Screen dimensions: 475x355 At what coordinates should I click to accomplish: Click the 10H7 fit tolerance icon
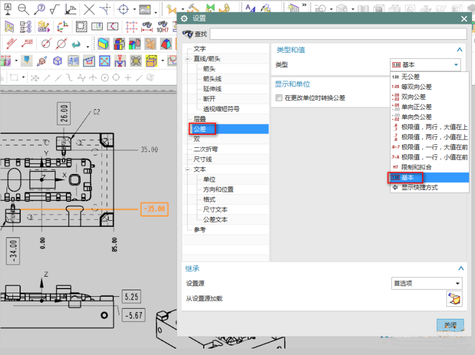coord(162,27)
